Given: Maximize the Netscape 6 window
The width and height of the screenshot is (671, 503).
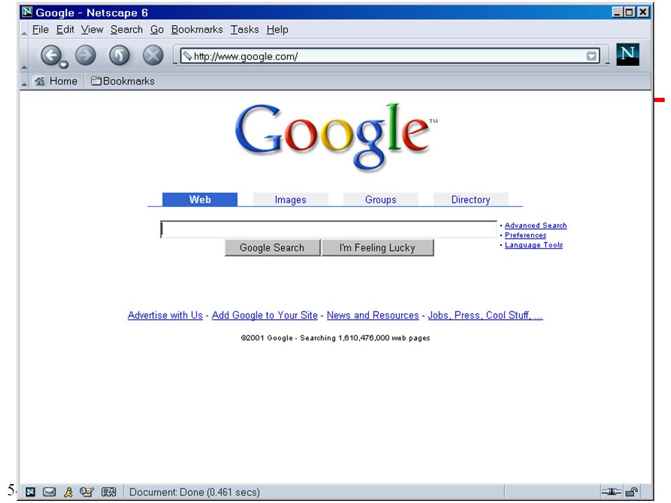Looking at the screenshot, I should point(629,12).
